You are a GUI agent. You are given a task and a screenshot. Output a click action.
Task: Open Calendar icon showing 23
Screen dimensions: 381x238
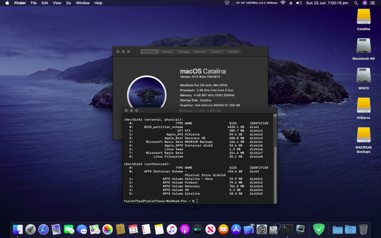coord(133,229)
